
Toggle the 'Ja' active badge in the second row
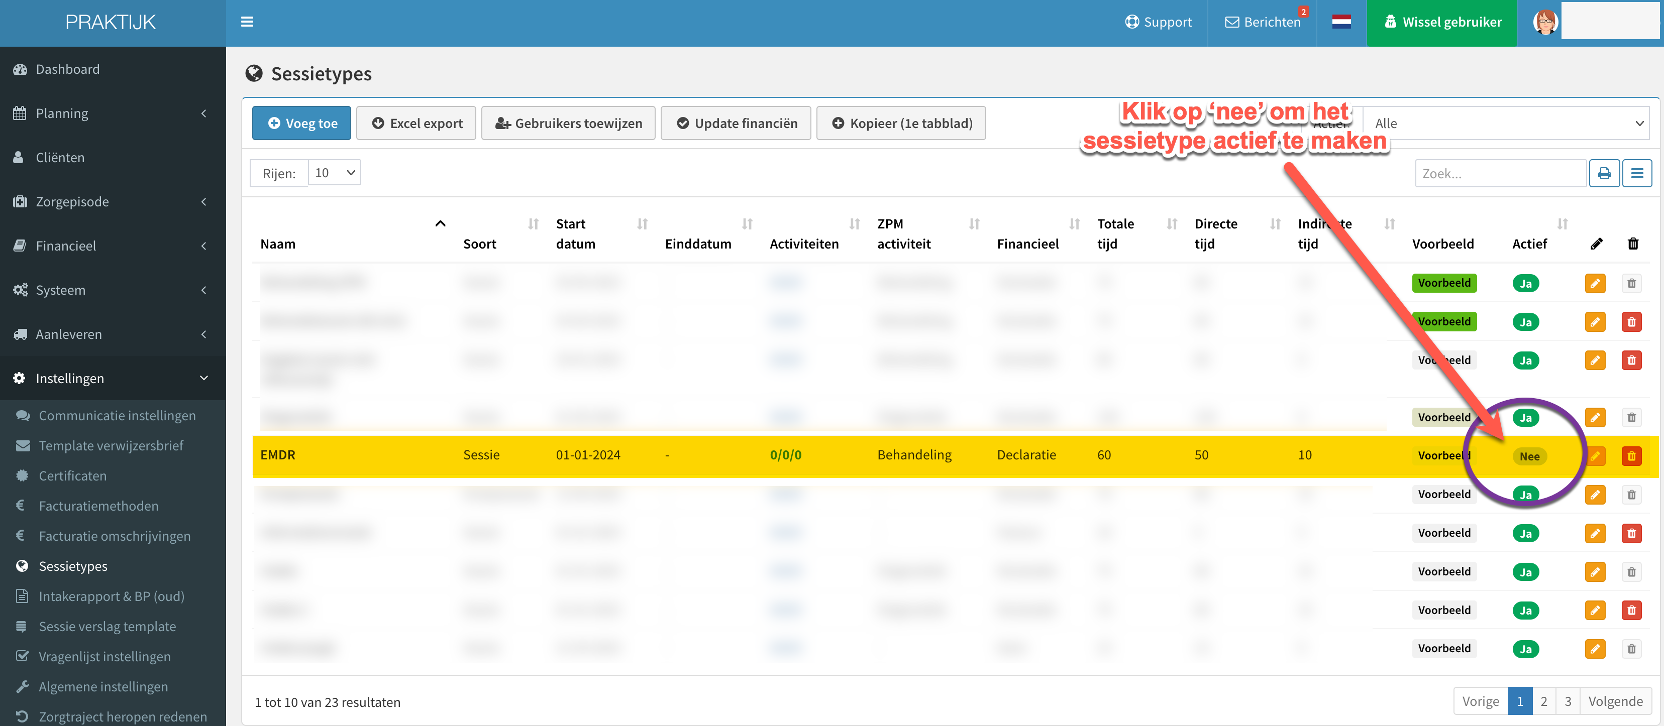coord(1525,322)
